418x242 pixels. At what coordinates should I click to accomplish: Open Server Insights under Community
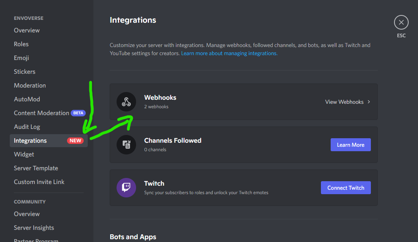coord(34,227)
